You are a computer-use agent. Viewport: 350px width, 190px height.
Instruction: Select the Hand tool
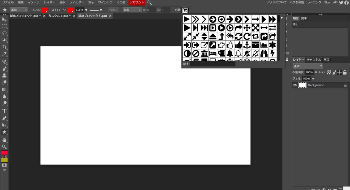(4, 140)
